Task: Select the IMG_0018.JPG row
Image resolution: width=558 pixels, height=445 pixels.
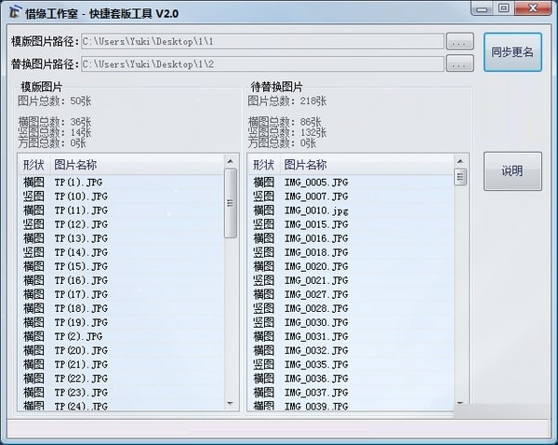Action: click(x=351, y=252)
